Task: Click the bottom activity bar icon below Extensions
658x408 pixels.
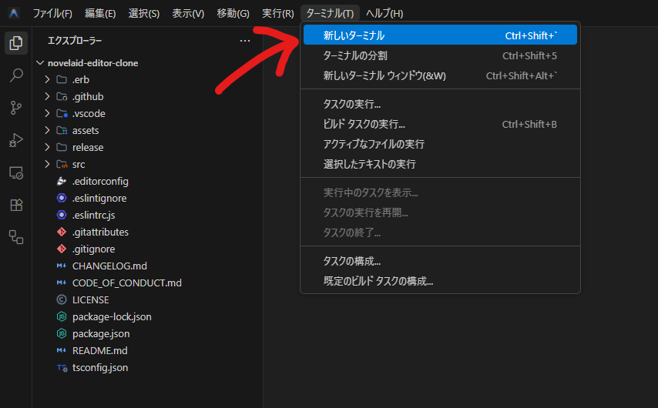Action: pos(15,237)
